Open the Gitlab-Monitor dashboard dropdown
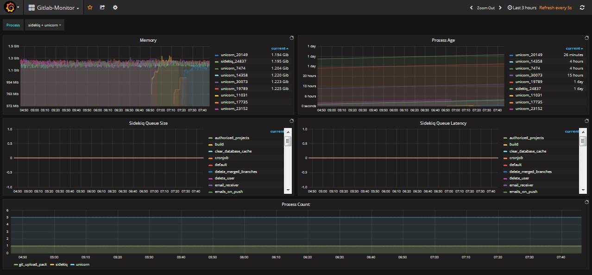 coord(54,7)
